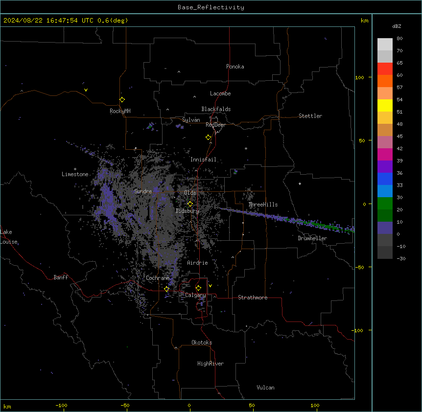
Task: Click the Ponoka city label
Action: (x=235, y=67)
